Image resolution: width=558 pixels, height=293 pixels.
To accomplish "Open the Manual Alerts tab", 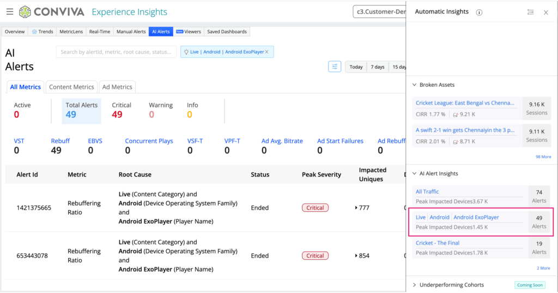I will [x=131, y=32].
